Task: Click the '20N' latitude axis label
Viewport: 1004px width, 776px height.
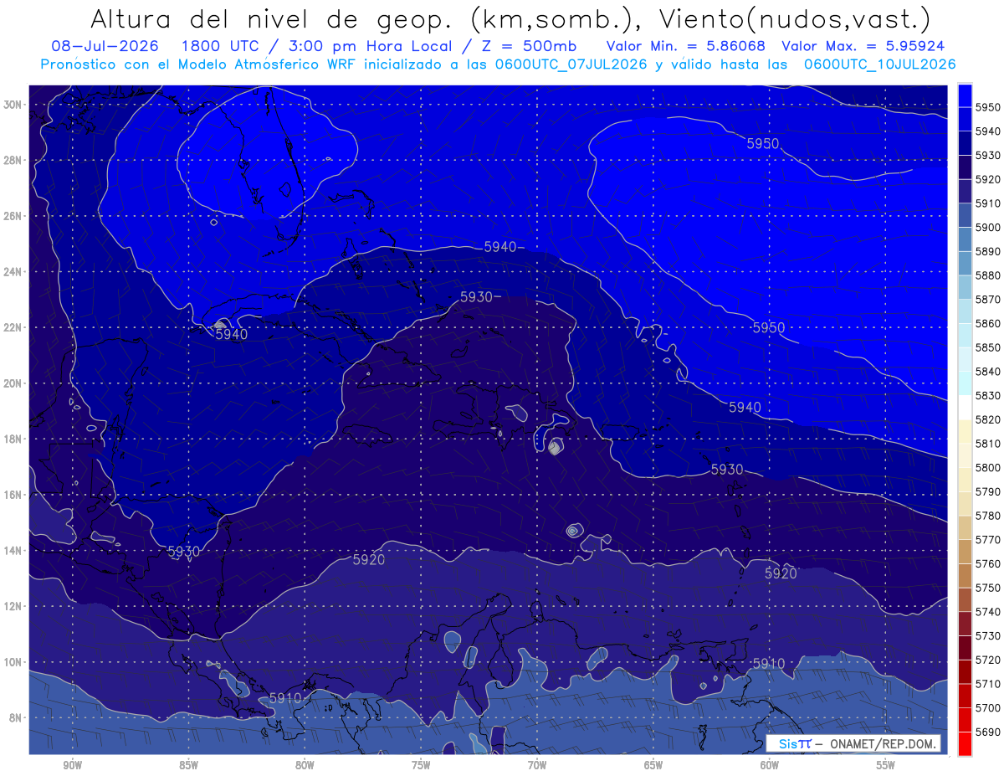Action: [13, 383]
